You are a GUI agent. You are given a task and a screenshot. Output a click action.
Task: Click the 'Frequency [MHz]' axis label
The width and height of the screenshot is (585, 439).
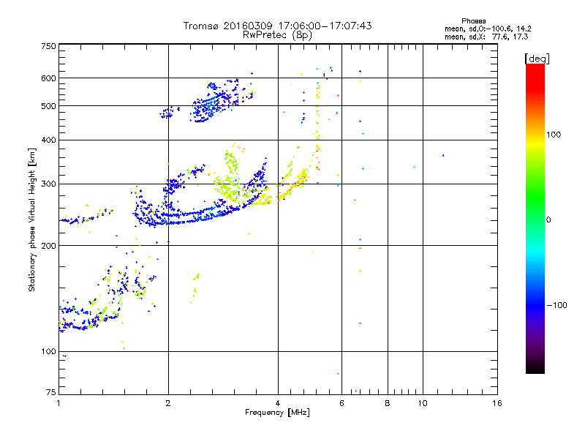tap(277, 413)
